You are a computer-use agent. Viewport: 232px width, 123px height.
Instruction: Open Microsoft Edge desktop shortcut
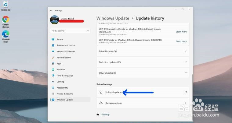[5, 37]
